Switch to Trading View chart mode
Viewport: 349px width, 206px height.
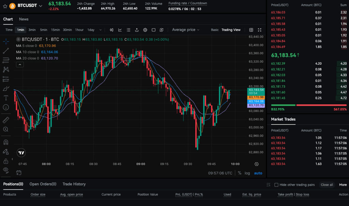click(x=231, y=30)
